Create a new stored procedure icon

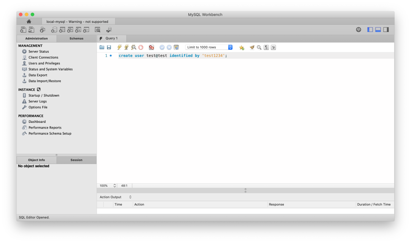(x=78, y=30)
